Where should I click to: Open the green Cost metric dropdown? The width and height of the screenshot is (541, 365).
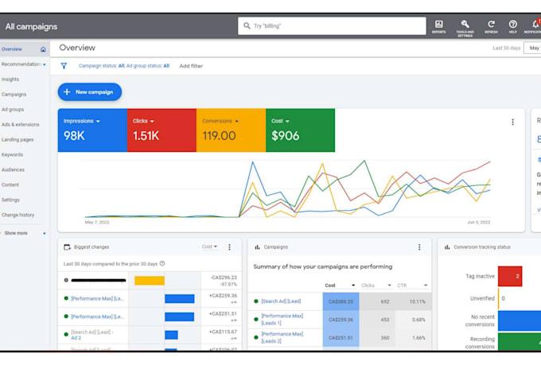[280, 121]
